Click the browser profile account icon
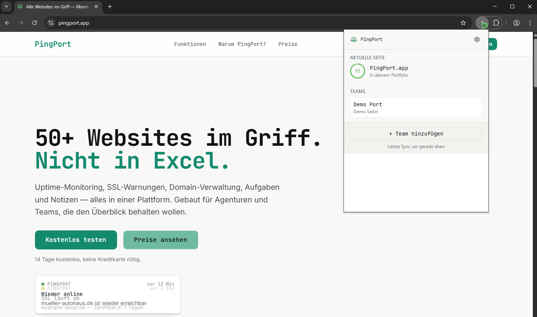The height and width of the screenshot is (317, 537). coord(516,22)
